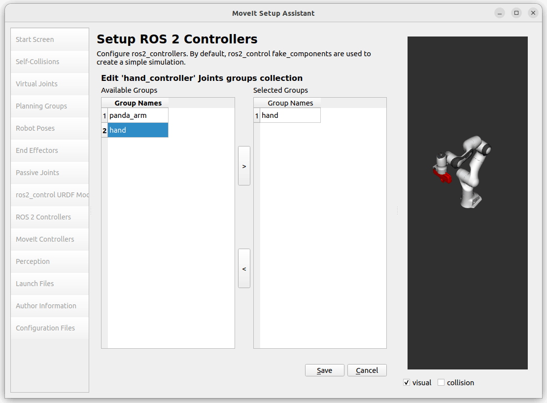
Task: Select ROS 2 Controllers in the sidebar
Action: [50, 217]
